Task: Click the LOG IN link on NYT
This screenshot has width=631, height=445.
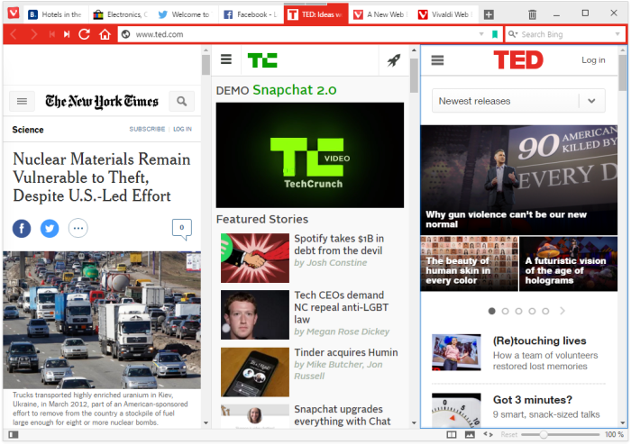Action: point(182,129)
